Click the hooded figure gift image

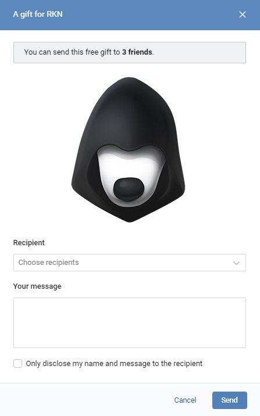pyautogui.click(x=129, y=150)
